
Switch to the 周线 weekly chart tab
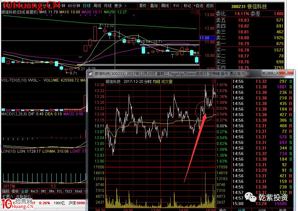tap(97, 6)
